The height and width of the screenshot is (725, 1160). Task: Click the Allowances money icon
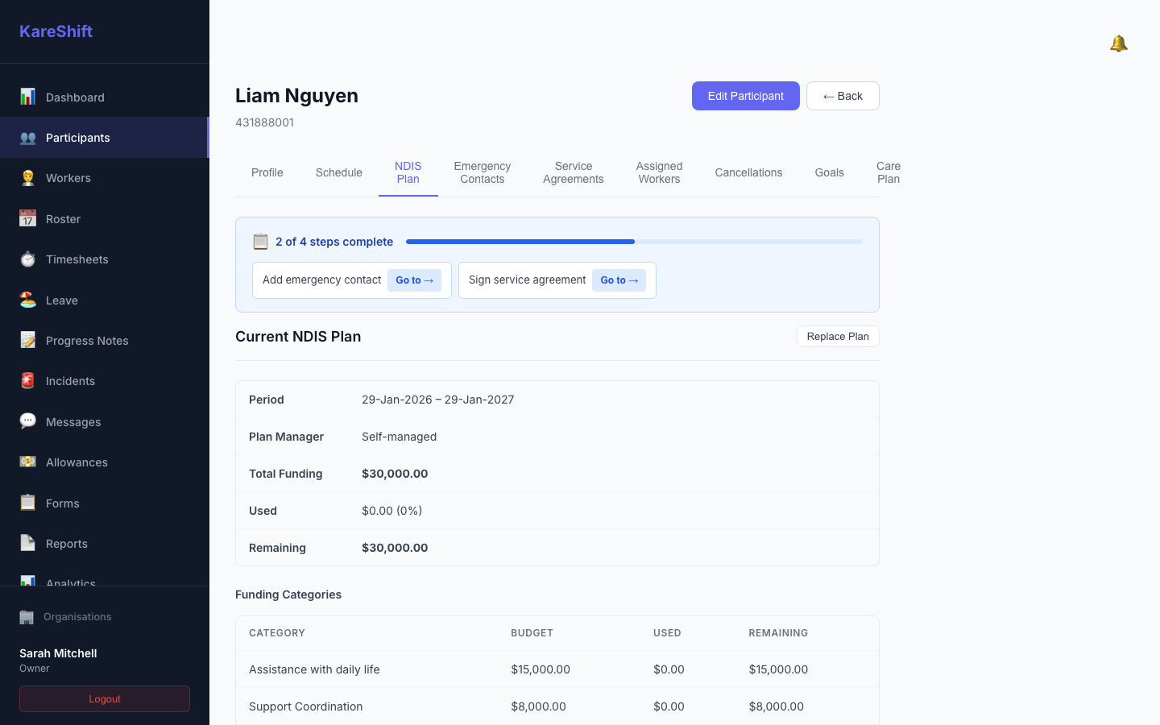point(27,462)
